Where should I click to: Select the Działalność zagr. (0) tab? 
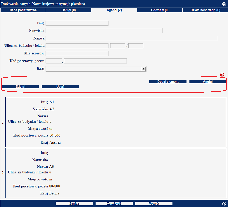[x=205, y=10]
